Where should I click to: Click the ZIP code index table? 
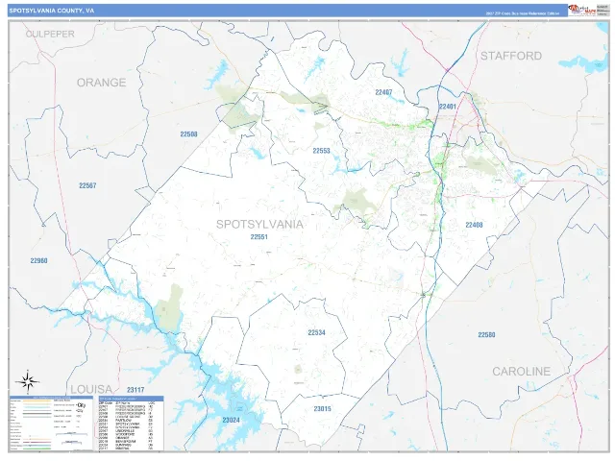131,424
